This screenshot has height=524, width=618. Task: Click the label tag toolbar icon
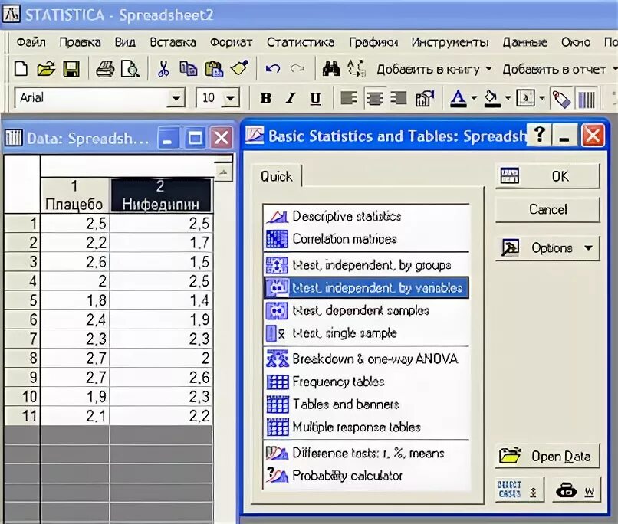561,99
